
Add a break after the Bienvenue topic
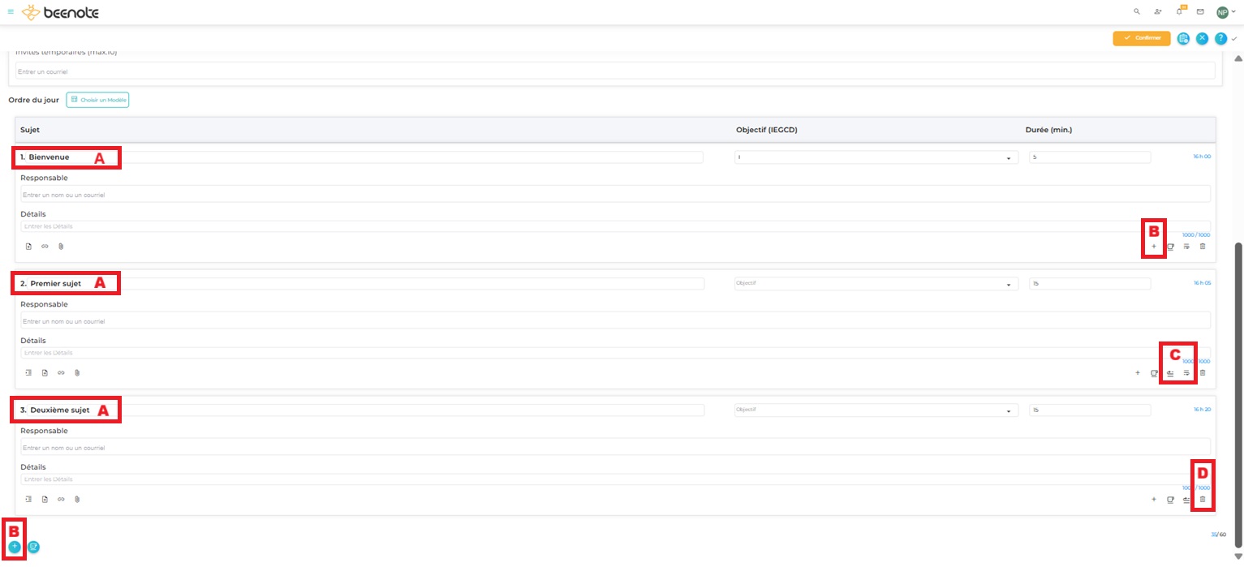click(1170, 247)
